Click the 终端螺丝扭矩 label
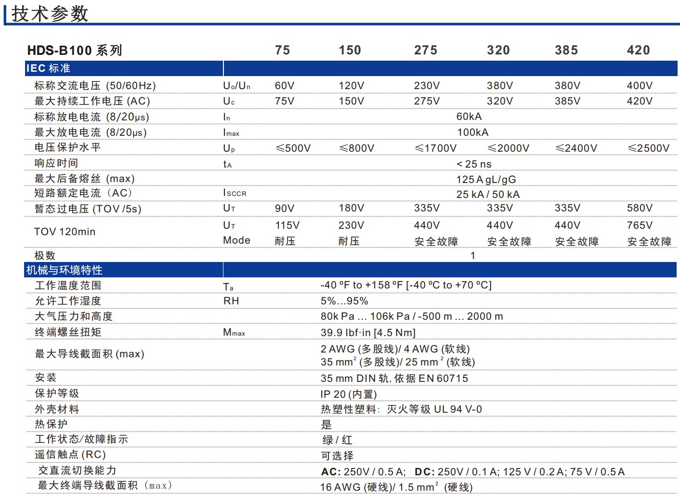Image resolution: width=680 pixels, height=496 pixels. pos(68,332)
